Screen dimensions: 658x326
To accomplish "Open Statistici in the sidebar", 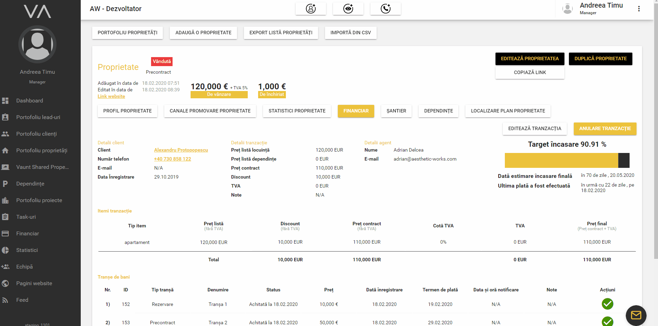I will pyautogui.click(x=27, y=250).
